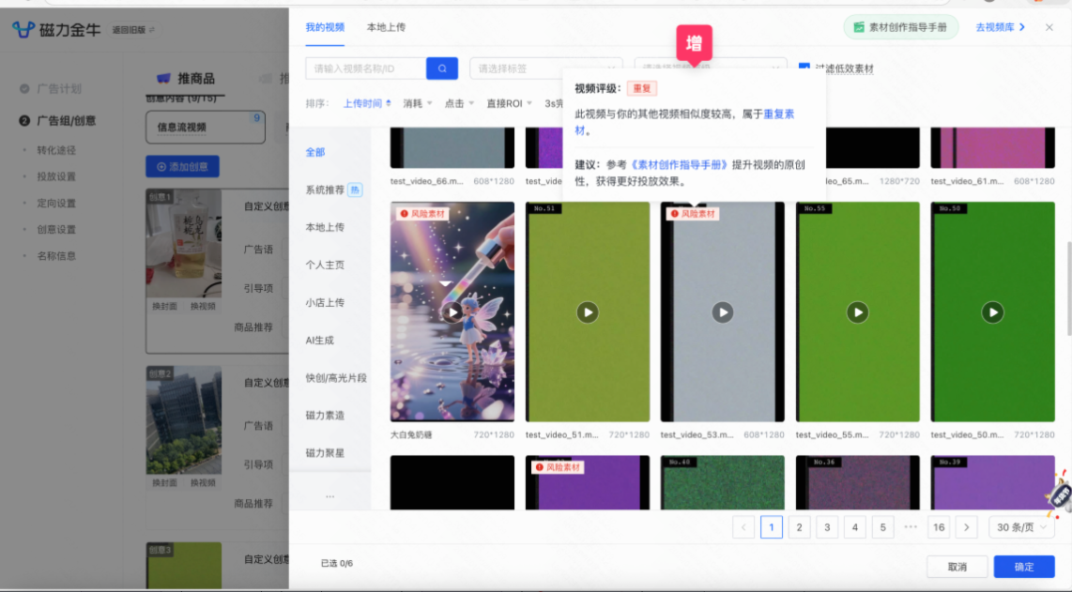This screenshot has width=1072, height=592.
Task: Click 添加创意 button in background page
Action: [182, 166]
